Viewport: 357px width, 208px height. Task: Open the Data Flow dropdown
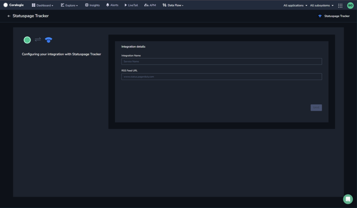(173, 5)
